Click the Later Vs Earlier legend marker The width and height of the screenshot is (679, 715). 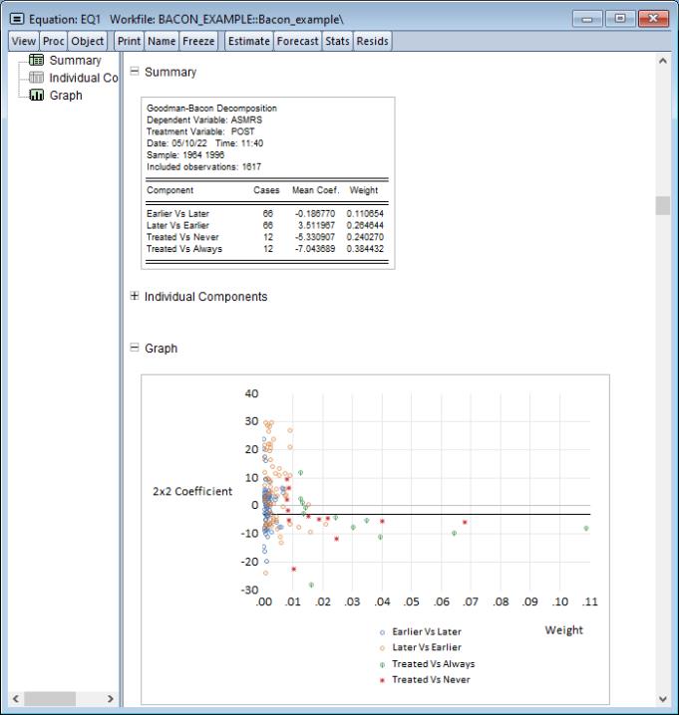[383, 648]
